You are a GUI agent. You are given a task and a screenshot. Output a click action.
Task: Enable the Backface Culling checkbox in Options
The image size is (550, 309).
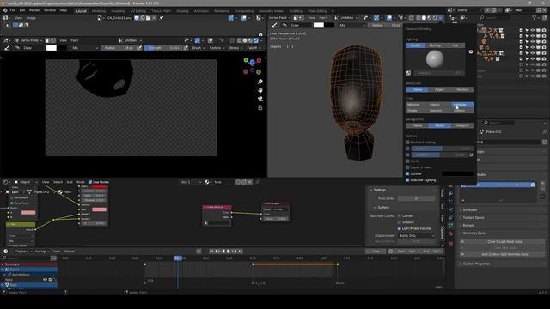(x=407, y=142)
